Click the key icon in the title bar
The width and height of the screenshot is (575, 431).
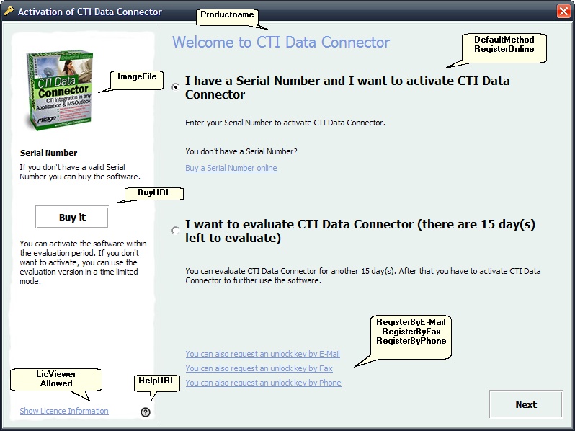[x=9, y=12]
